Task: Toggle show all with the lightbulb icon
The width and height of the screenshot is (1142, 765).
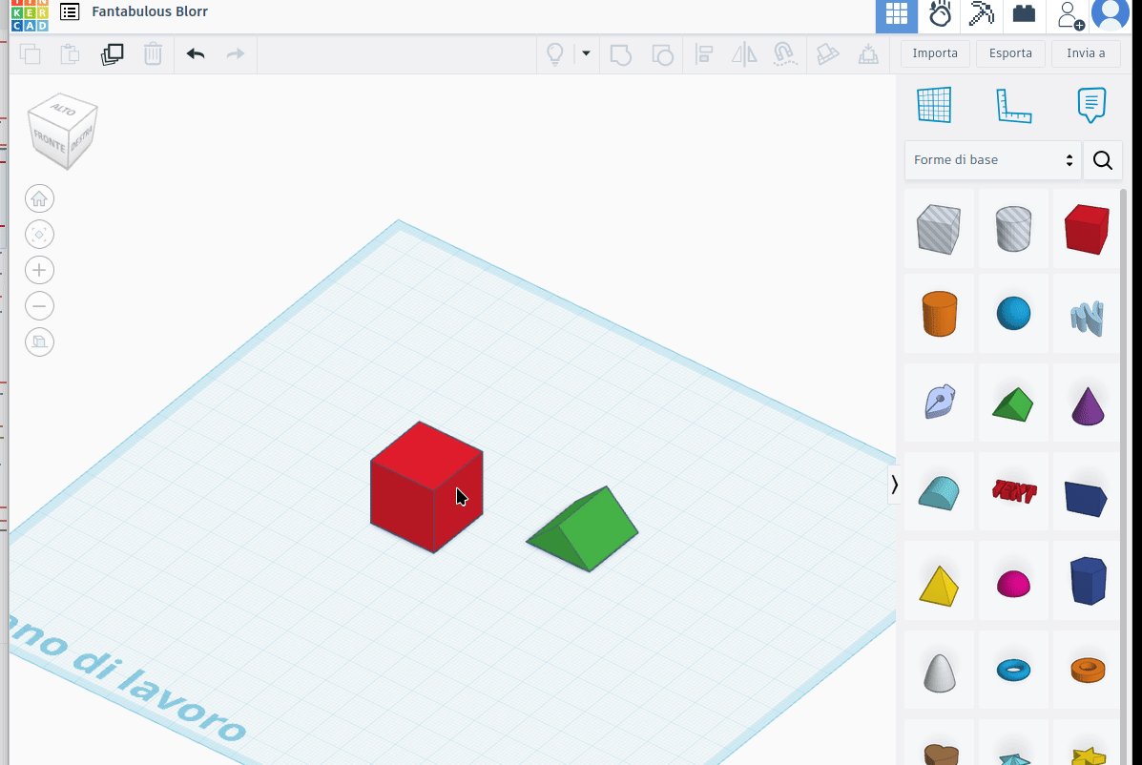Action: 555,53
